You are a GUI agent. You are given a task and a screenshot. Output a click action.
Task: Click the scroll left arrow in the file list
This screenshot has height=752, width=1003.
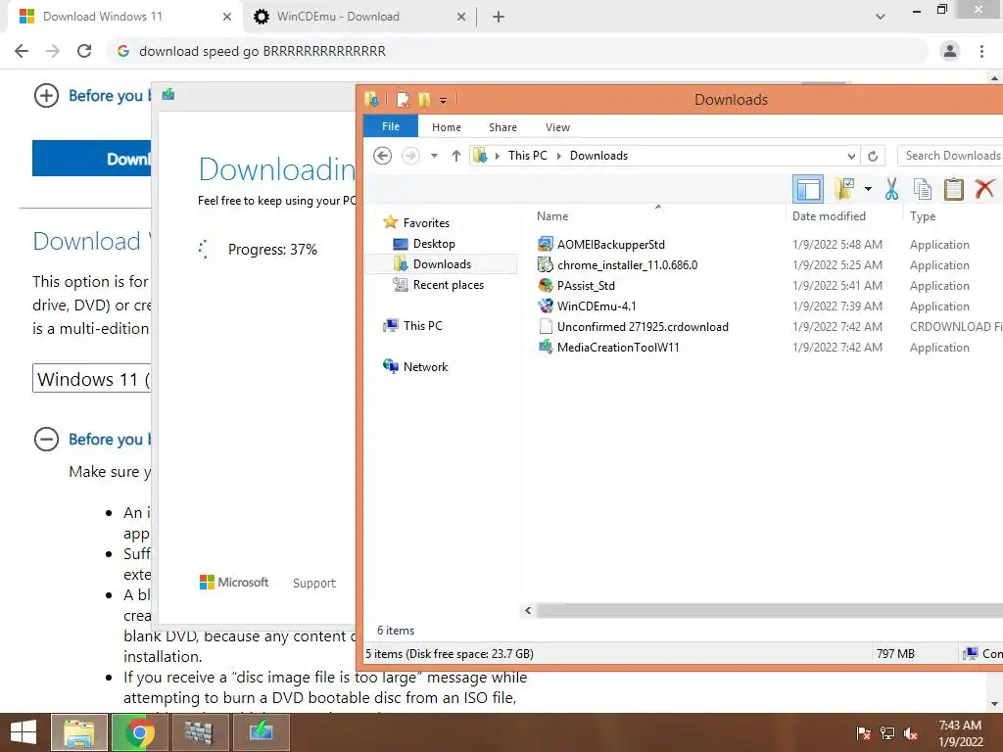[x=528, y=611]
